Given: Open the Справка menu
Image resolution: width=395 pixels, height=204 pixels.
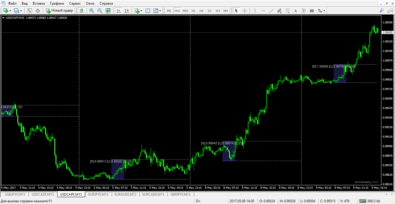Looking at the screenshot, I should click(x=106, y=3).
